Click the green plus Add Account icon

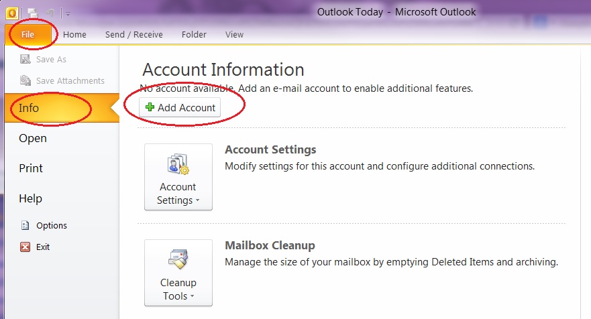(x=150, y=107)
